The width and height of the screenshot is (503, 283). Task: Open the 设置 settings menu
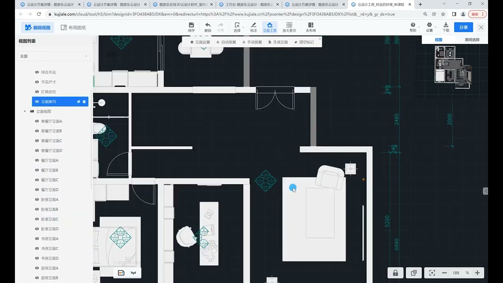pos(430,27)
